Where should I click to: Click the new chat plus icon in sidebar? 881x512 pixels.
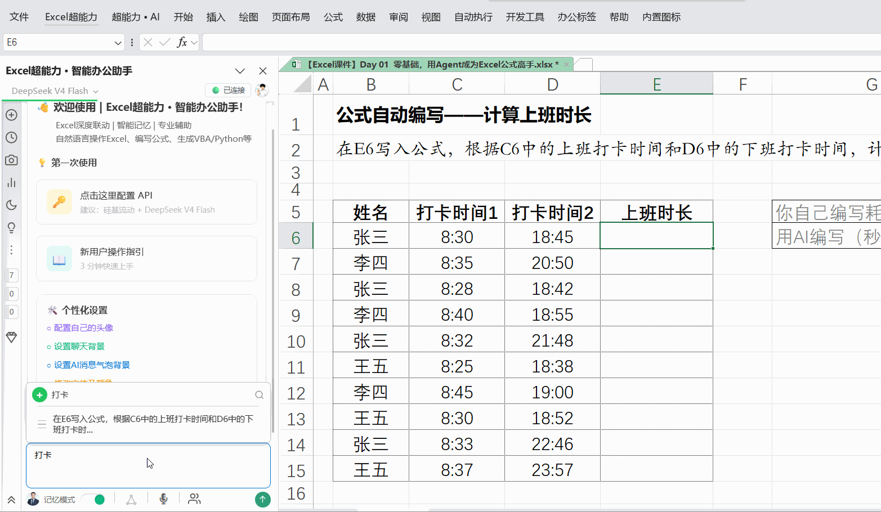[x=11, y=115]
